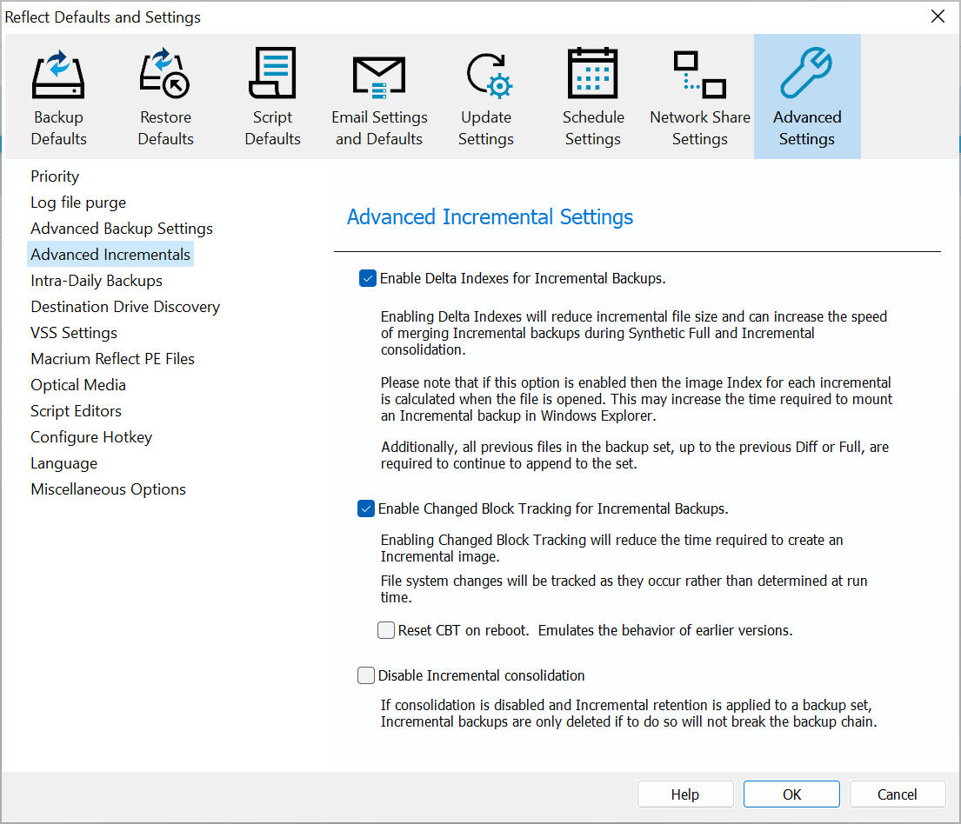The height and width of the screenshot is (824, 961).
Task: Check Disable Incremental consolidation
Action: [366, 675]
